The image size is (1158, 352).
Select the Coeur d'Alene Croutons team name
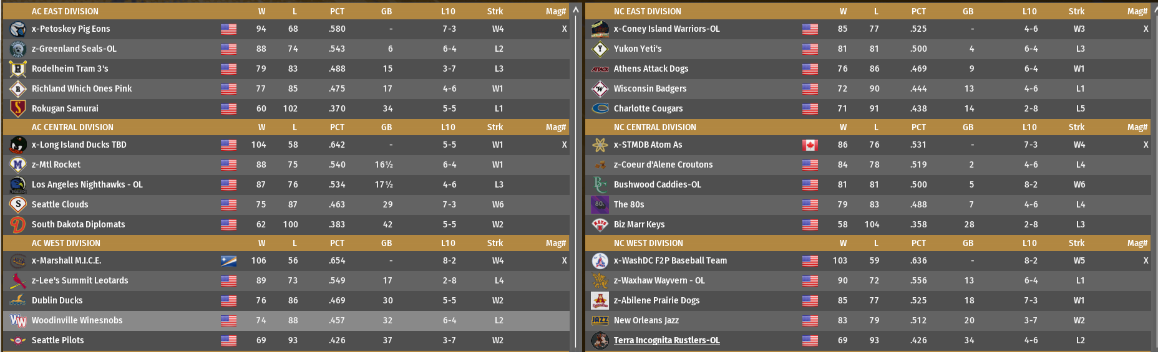tap(663, 165)
